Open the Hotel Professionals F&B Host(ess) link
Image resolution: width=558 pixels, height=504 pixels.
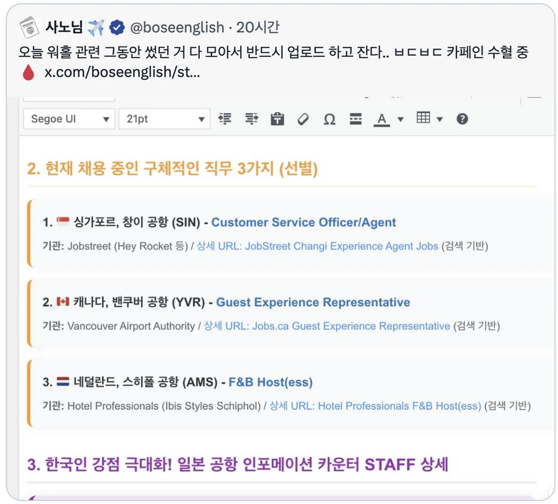click(399, 406)
